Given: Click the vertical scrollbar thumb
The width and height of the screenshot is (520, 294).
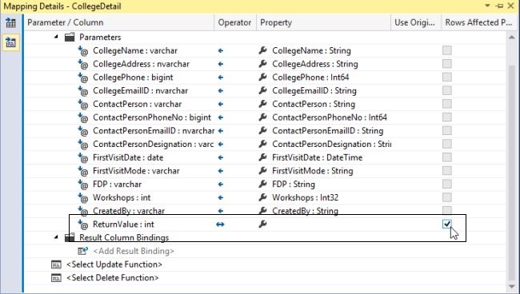Looking at the screenshot, I should click(512, 172).
